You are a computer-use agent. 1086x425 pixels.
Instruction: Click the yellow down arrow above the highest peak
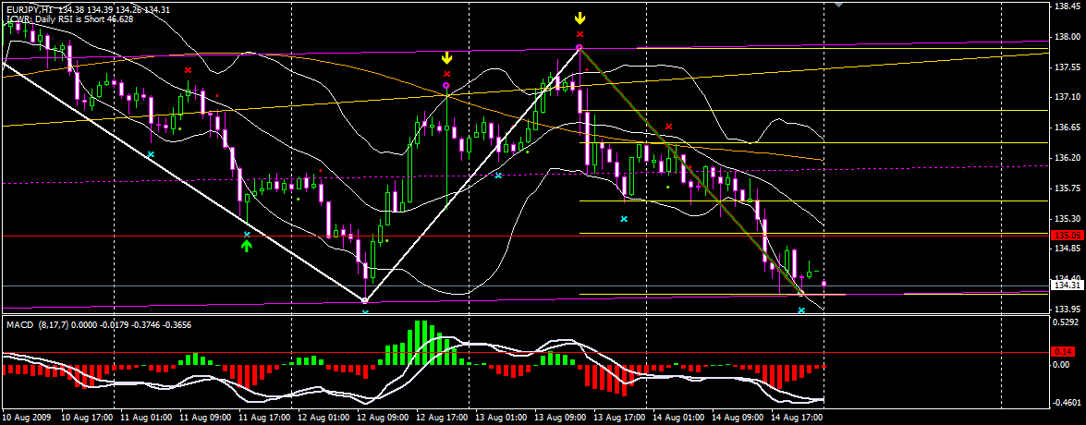580,18
